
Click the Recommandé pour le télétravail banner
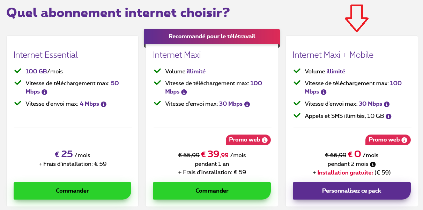point(212,37)
